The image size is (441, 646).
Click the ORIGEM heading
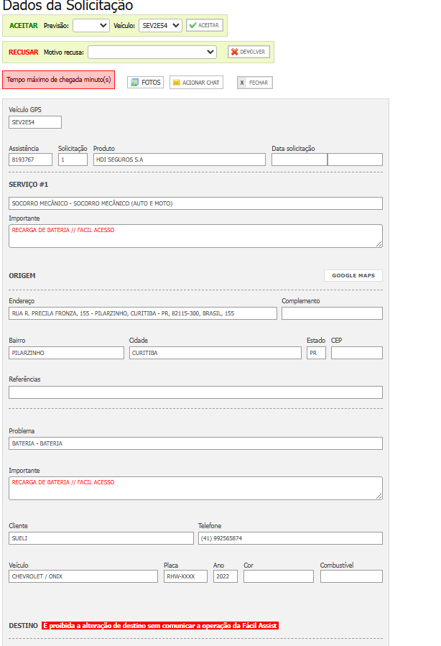22,276
